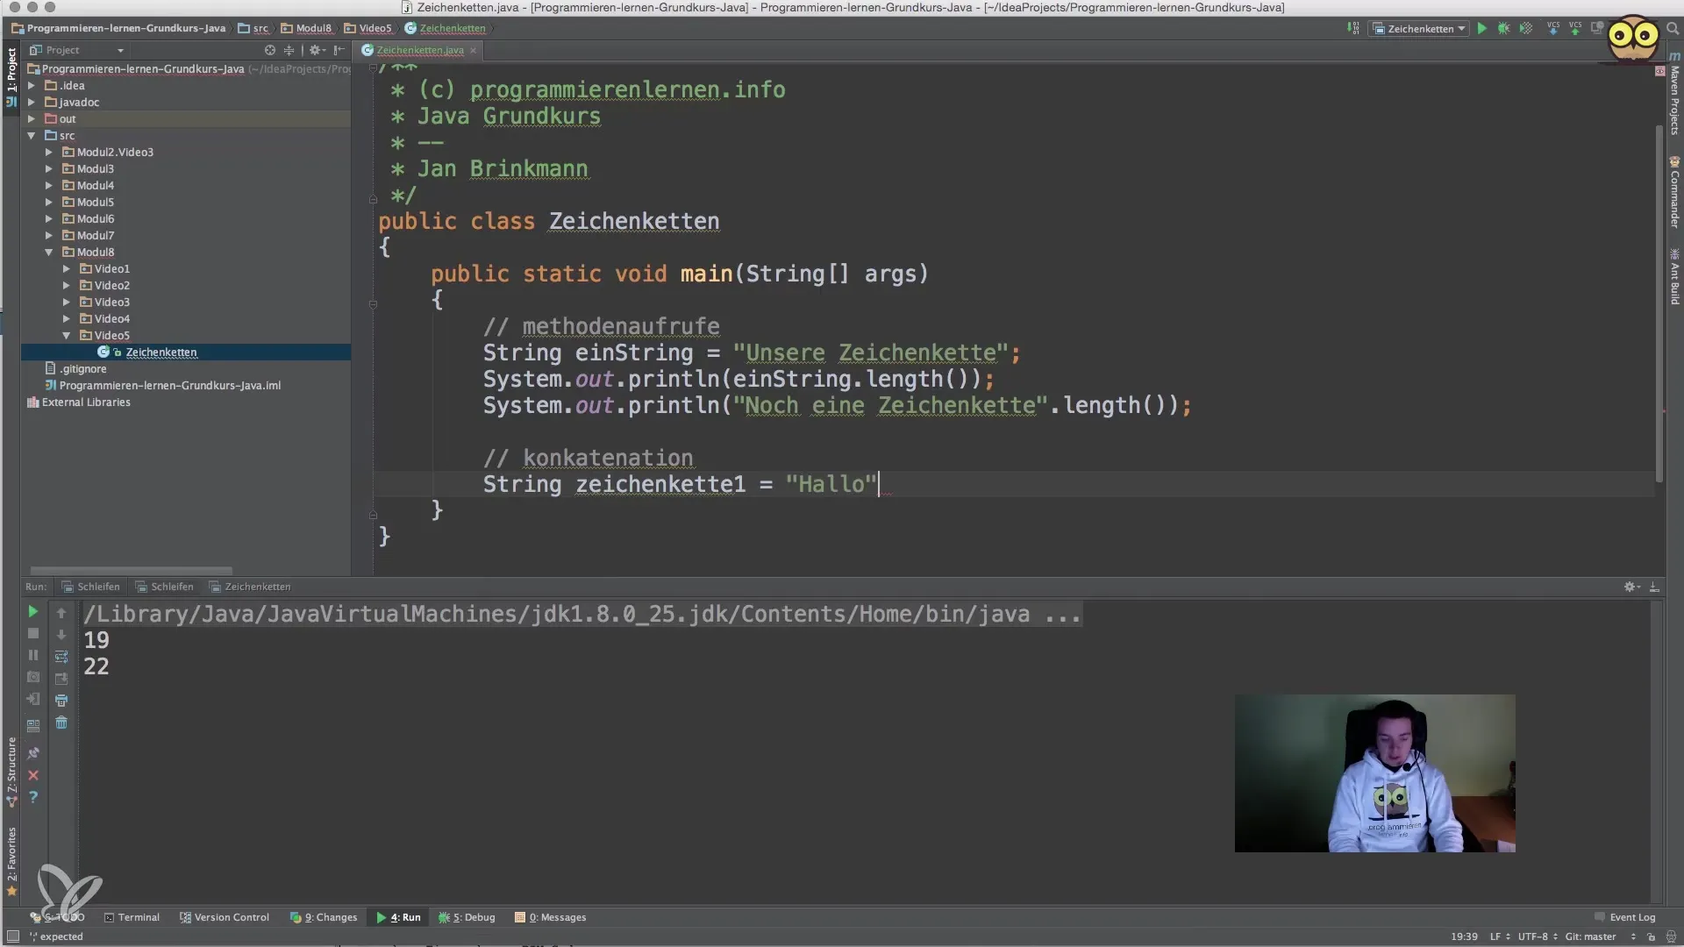Image resolution: width=1684 pixels, height=947 pixels.
Task: Close the Run panel with red X
Action: pos(33,775)
